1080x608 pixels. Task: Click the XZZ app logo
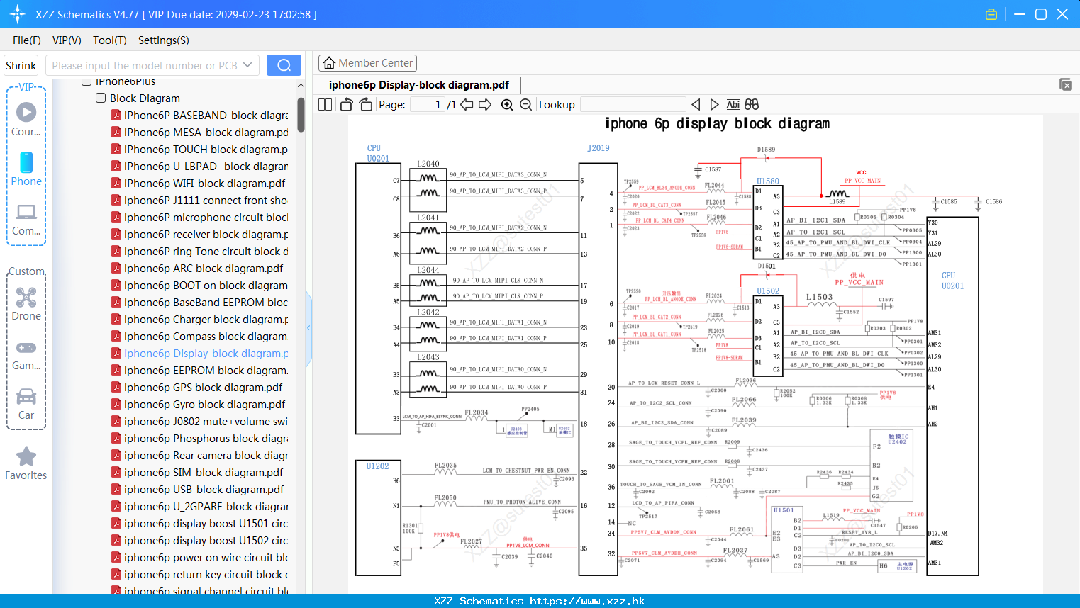coord(17,14)
